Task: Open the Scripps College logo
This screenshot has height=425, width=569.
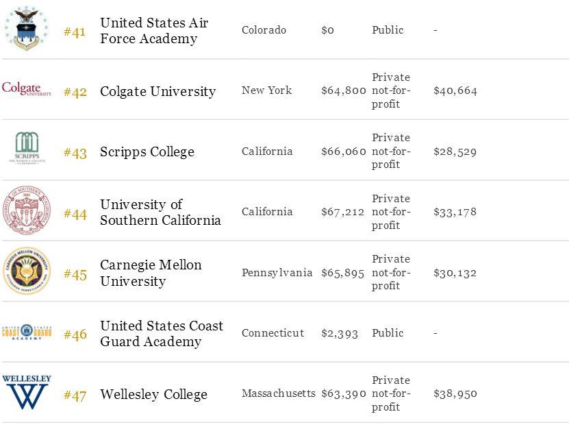Action: tap(27, 148)
